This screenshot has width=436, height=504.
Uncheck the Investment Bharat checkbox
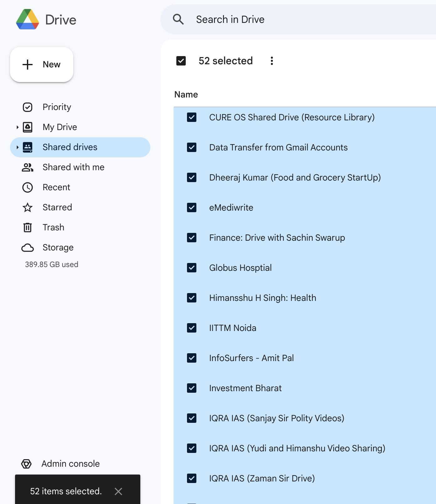click(x=192, y=388)
